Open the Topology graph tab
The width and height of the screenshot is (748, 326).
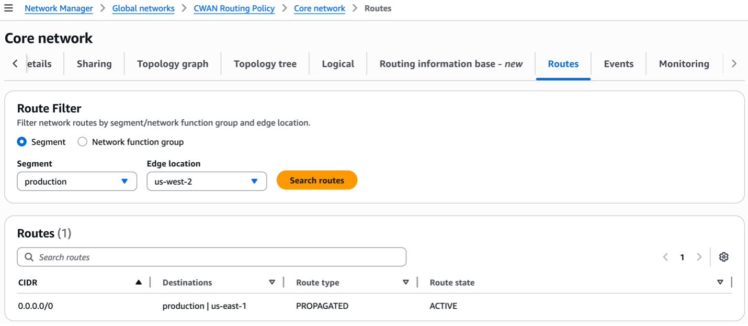pyautogui.click(x=173, y=63)
